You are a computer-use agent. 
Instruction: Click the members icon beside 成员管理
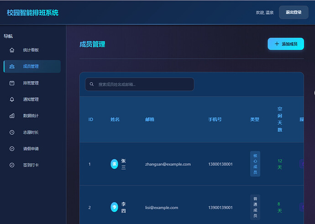(x=12, y=67)
